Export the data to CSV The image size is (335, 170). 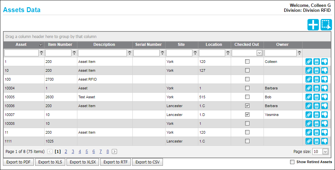point(148,162)
